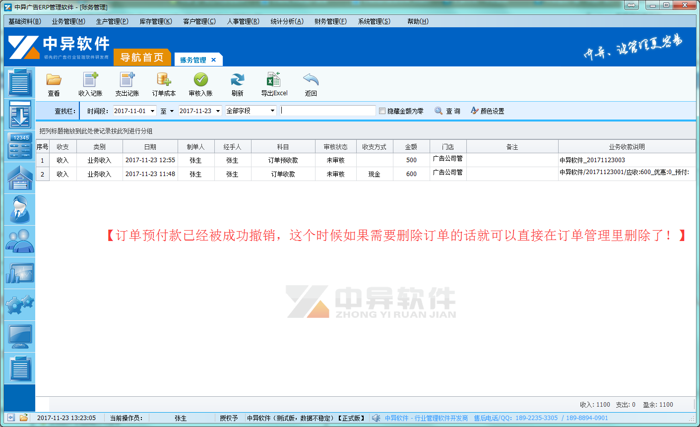The height and width of the screenshot is (427, 700).
Task: Select row 2 via 订单收款 cell
Action: (283, 174)
